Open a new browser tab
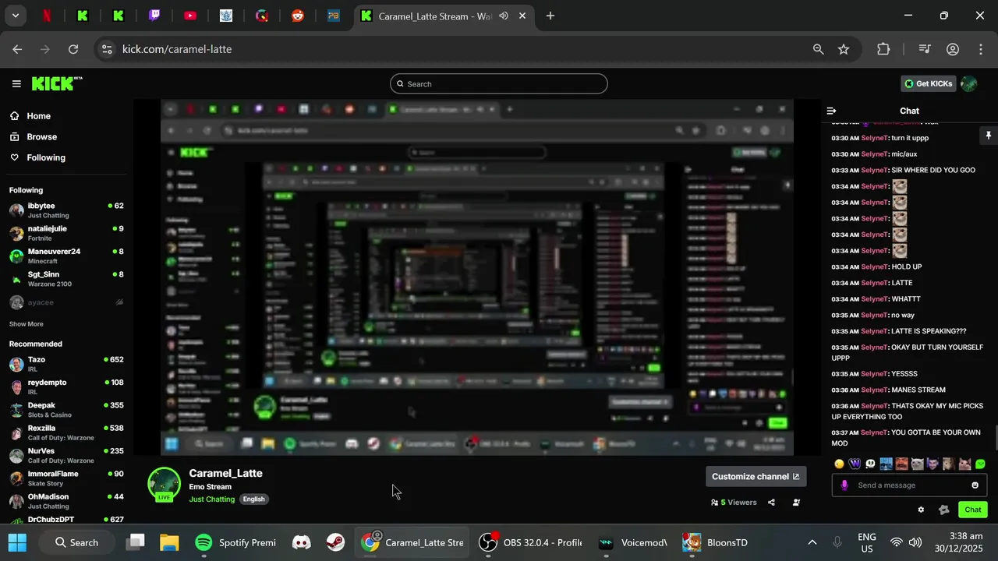Screen dimensions: 998x561 tap(550, 16)
